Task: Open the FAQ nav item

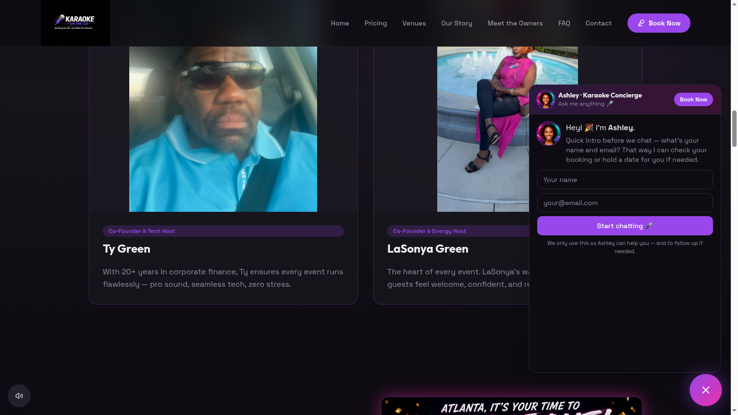Action: 564,23
